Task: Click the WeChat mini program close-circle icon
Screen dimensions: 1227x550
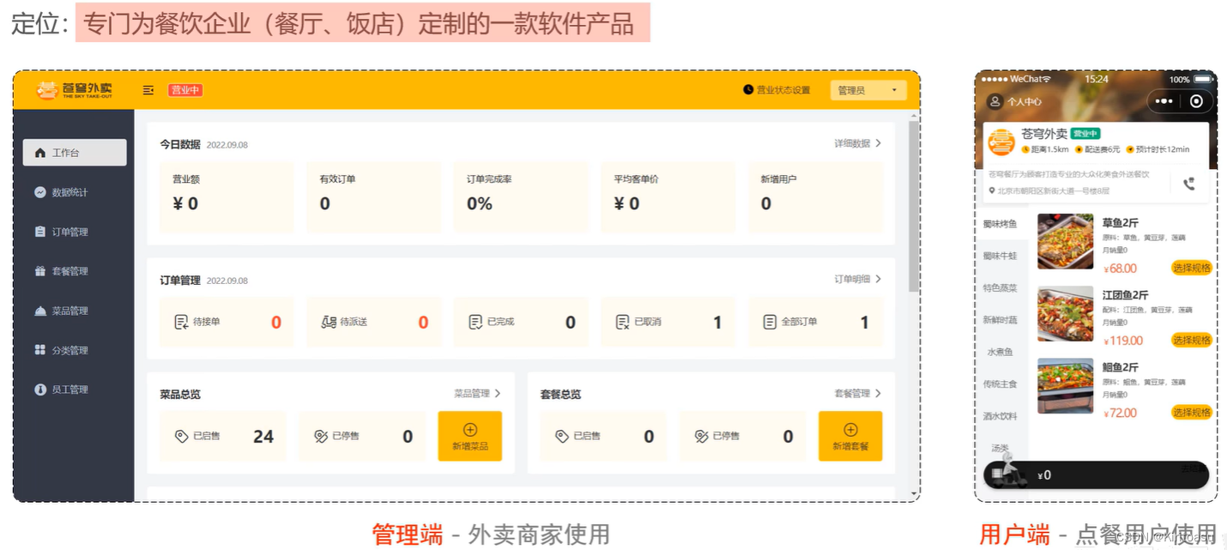Action: coord(1196,101)
